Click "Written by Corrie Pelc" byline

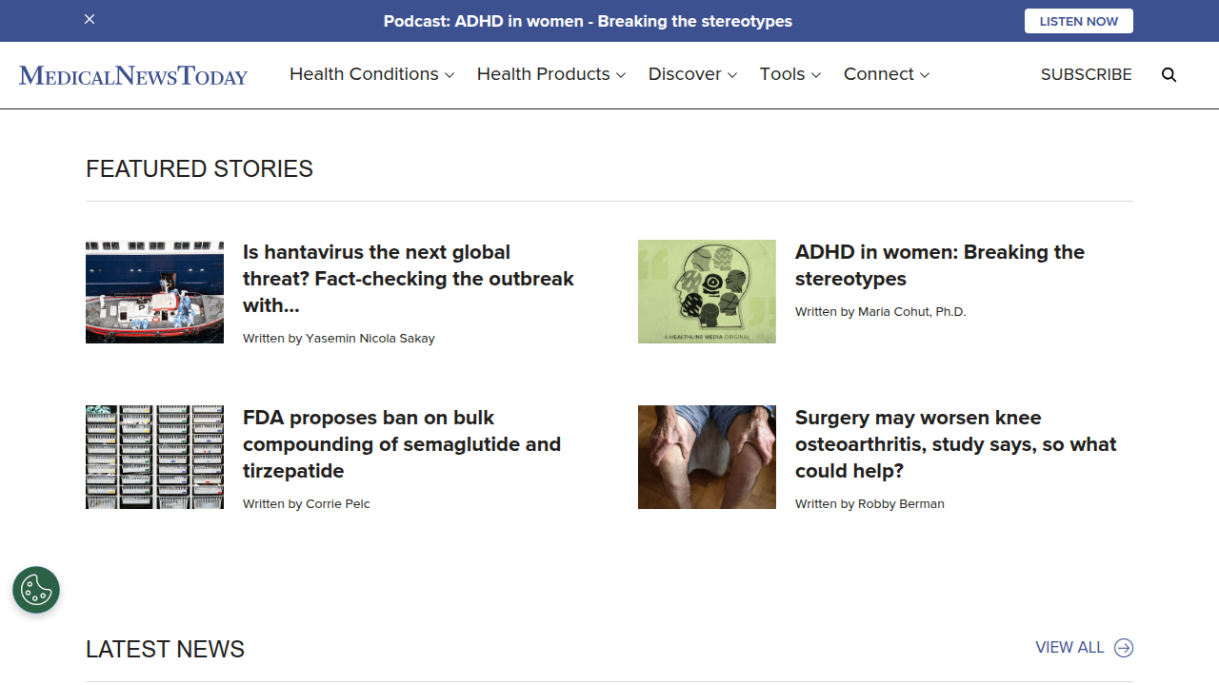pyautogui.click(x=307, y=503)
